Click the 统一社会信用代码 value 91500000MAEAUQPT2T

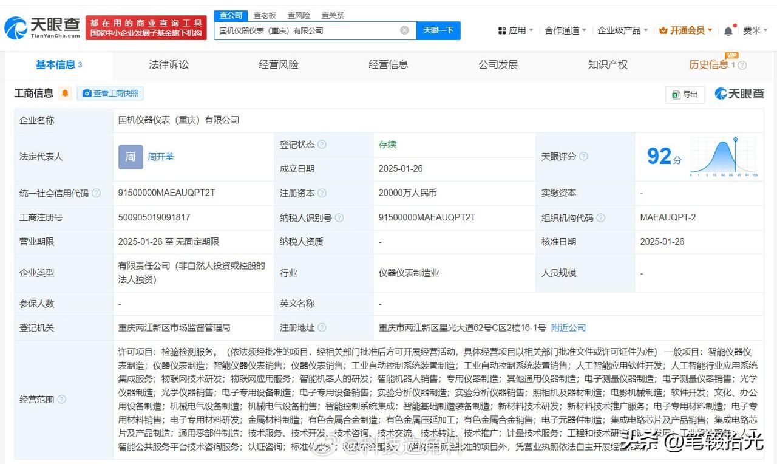click(x=167, y=193)
